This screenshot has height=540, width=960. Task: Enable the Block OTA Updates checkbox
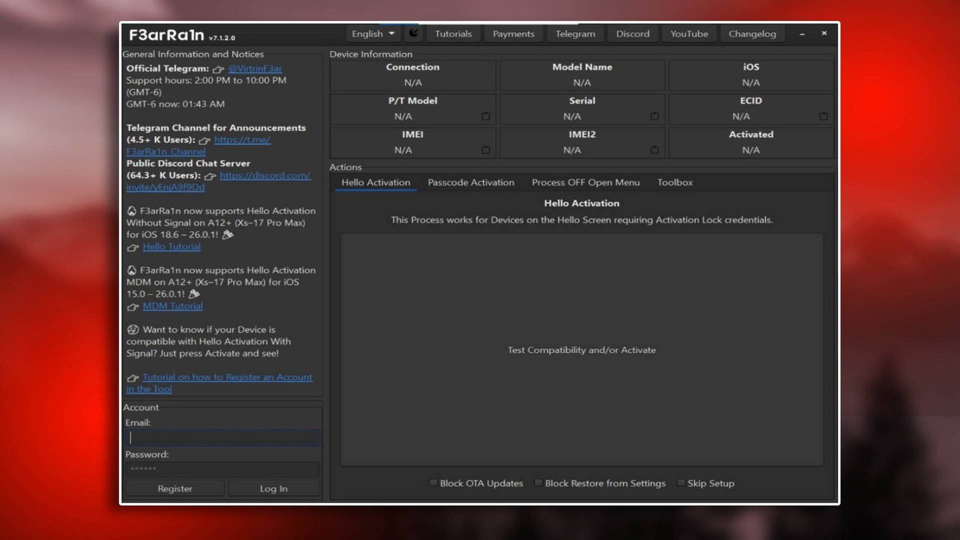433,482
